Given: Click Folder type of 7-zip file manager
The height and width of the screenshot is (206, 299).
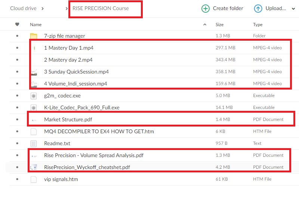Looking at the screenshot, I should pyautogui.click(x=259, y=36).
